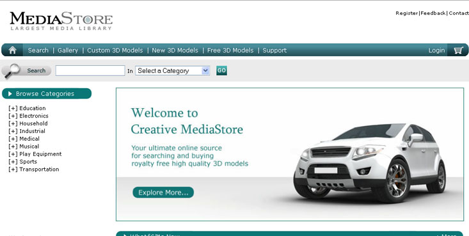The width and height of the screenshot is (469, 236).
Task: Expand the Transportation category tree
Action: click(x=13, y=169)
